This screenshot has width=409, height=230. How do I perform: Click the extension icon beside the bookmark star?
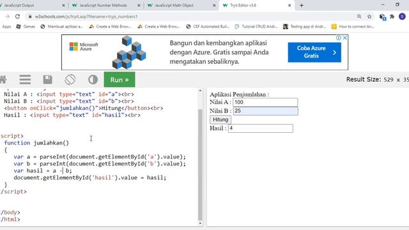click(x=383, y=17)
